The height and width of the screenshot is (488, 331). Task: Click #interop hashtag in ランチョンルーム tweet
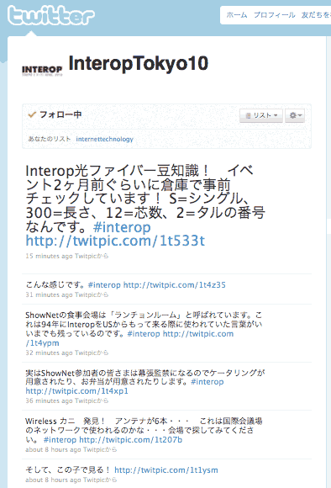tap(144, 334)
